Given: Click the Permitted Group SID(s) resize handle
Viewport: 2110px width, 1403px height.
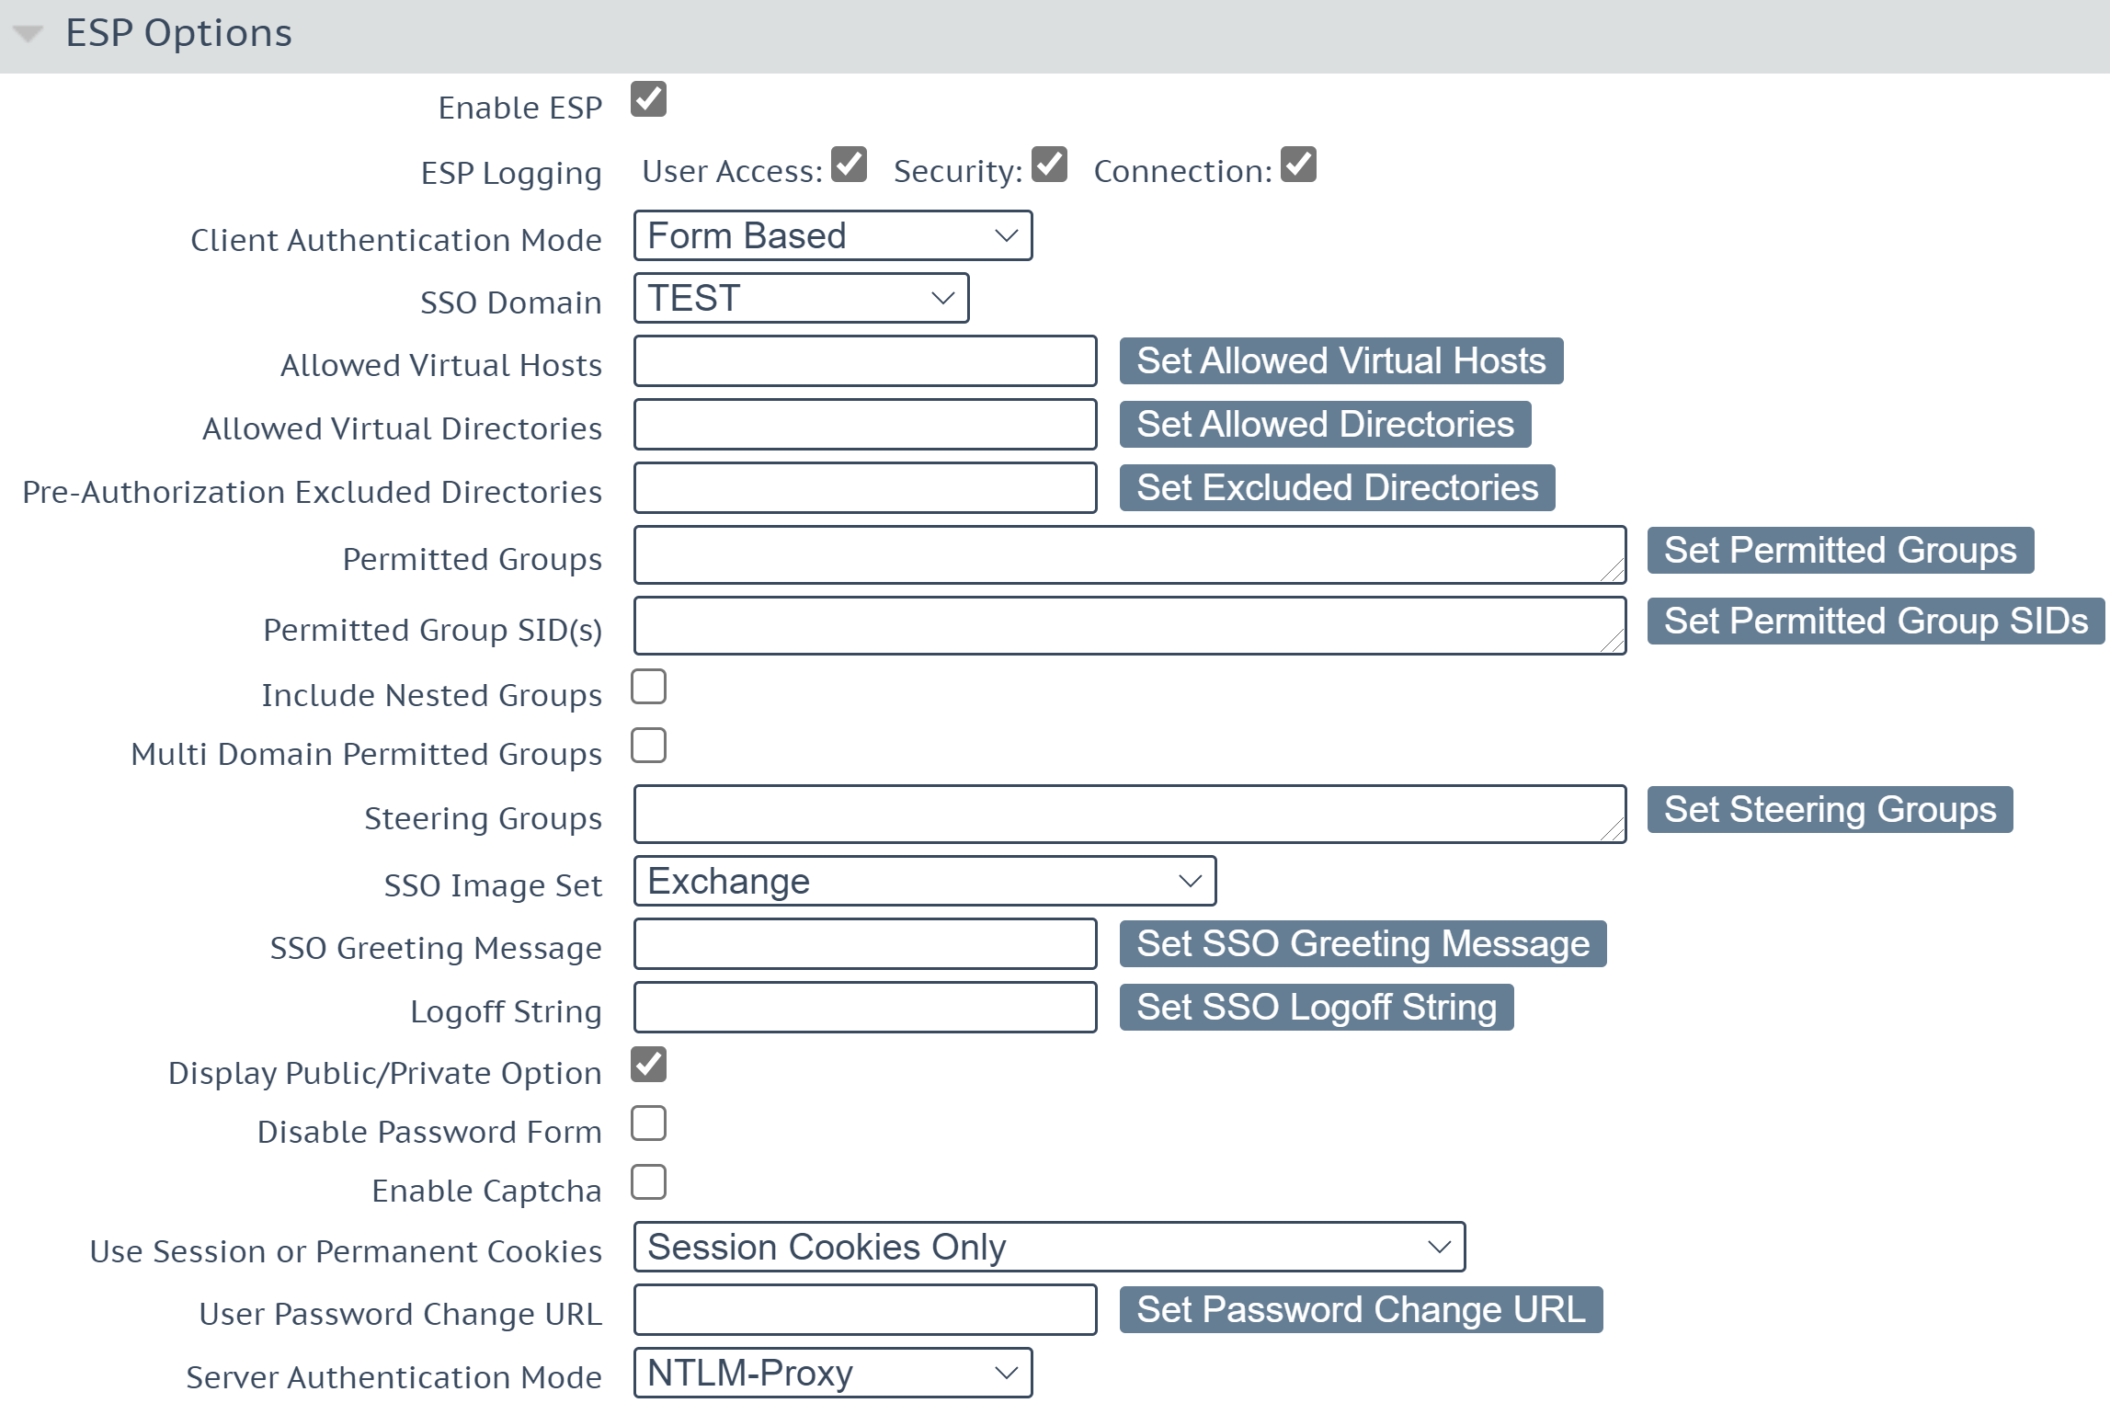Looking at the screenshot, I should click(x=1613, y=642).
